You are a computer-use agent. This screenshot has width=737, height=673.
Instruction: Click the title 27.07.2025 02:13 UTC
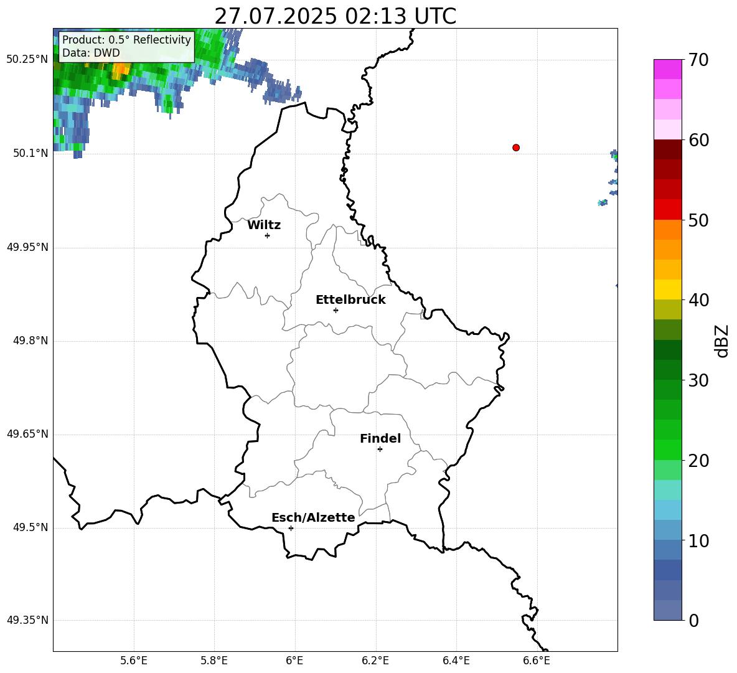click(335, 16)
